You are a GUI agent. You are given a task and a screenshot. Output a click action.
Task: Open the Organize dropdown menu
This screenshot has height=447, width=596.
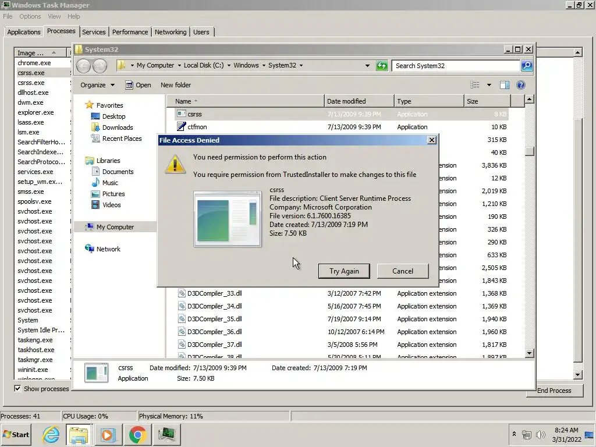[x=97, y=85]
